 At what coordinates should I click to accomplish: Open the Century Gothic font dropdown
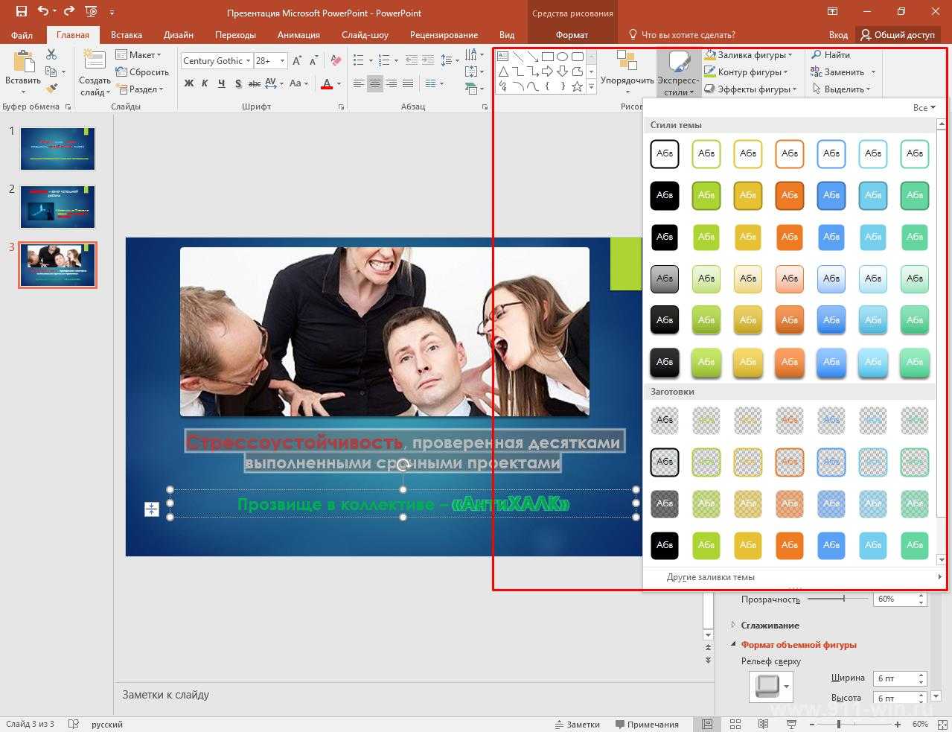pyautogui.click(x=248, y=61)
